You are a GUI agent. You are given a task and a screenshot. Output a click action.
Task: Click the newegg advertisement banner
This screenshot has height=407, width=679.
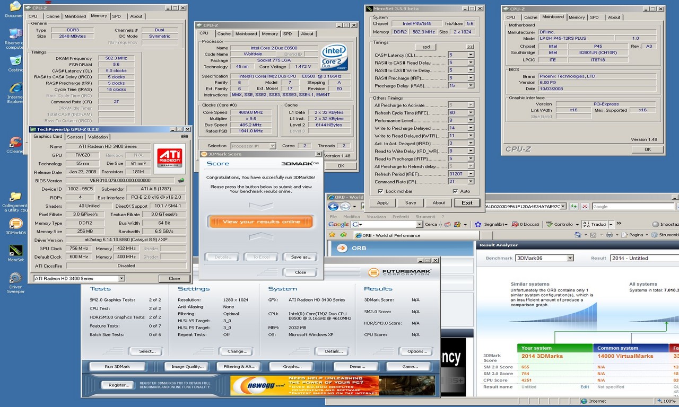click(x=333, y=385)
